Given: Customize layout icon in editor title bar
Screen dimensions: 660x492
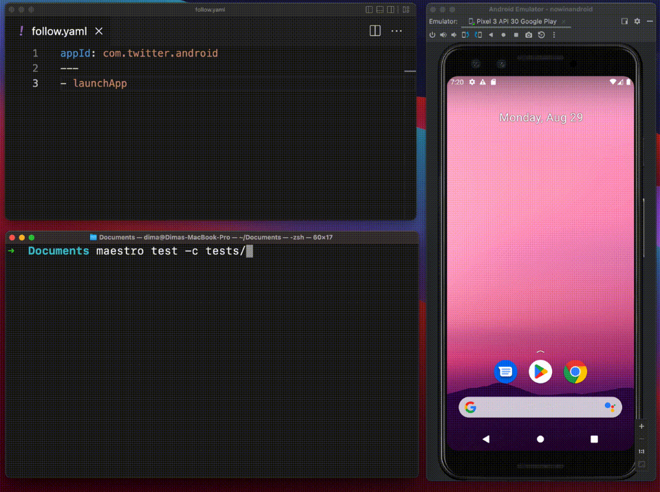Looking at the screenshot, I should 406,9.
